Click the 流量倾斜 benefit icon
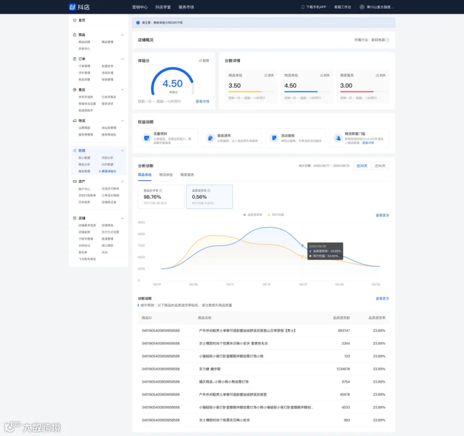Viewport: 464px width, 436px height. pos(146,138)
